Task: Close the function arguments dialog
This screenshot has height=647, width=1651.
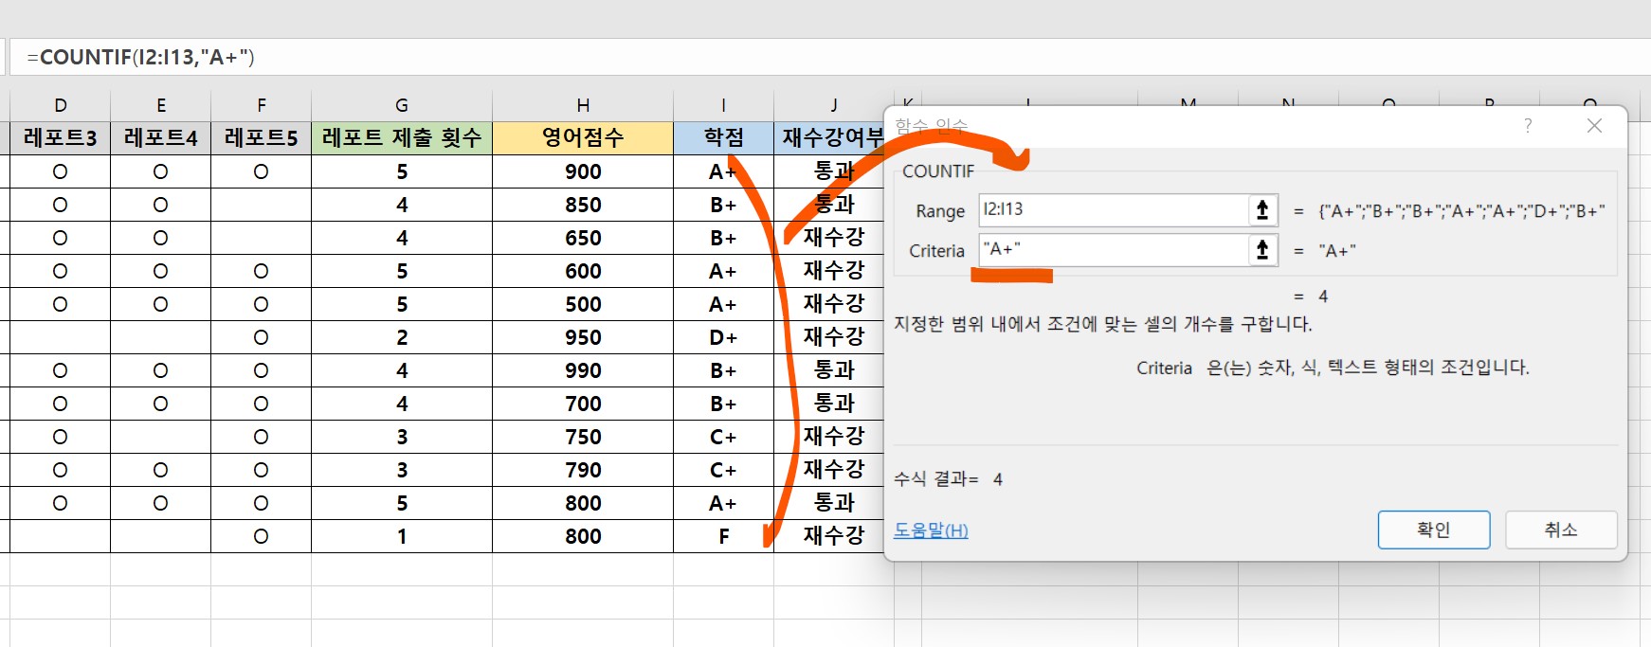Action: click(1594, 126)
